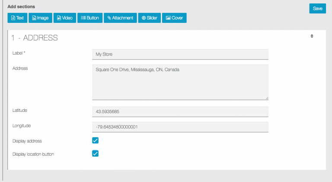Add a Video section
The image size is (332, 182).
(x=64, y=18)
